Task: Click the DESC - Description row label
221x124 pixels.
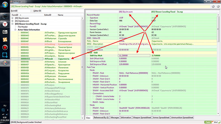Action: pyautogui.click(x=95, y=44)
